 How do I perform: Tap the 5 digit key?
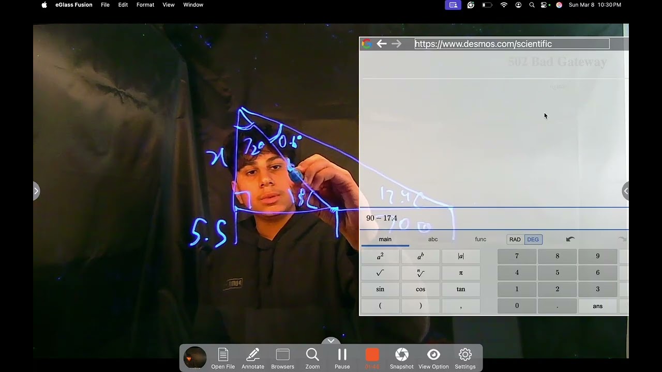pos(557,273)
